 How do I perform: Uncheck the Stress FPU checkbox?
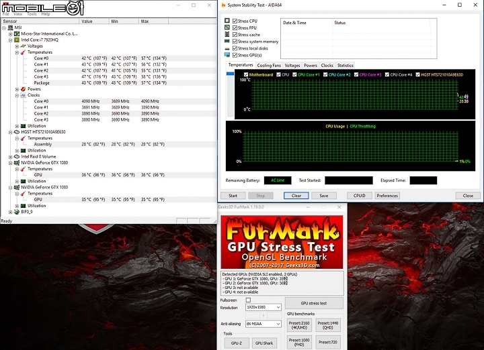[x=235, y=27]
